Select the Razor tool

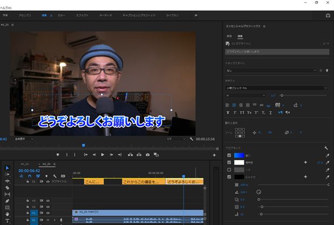(7, 188)
